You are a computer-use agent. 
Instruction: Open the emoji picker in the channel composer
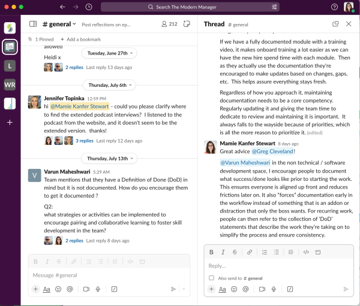(x=58, y=289)
